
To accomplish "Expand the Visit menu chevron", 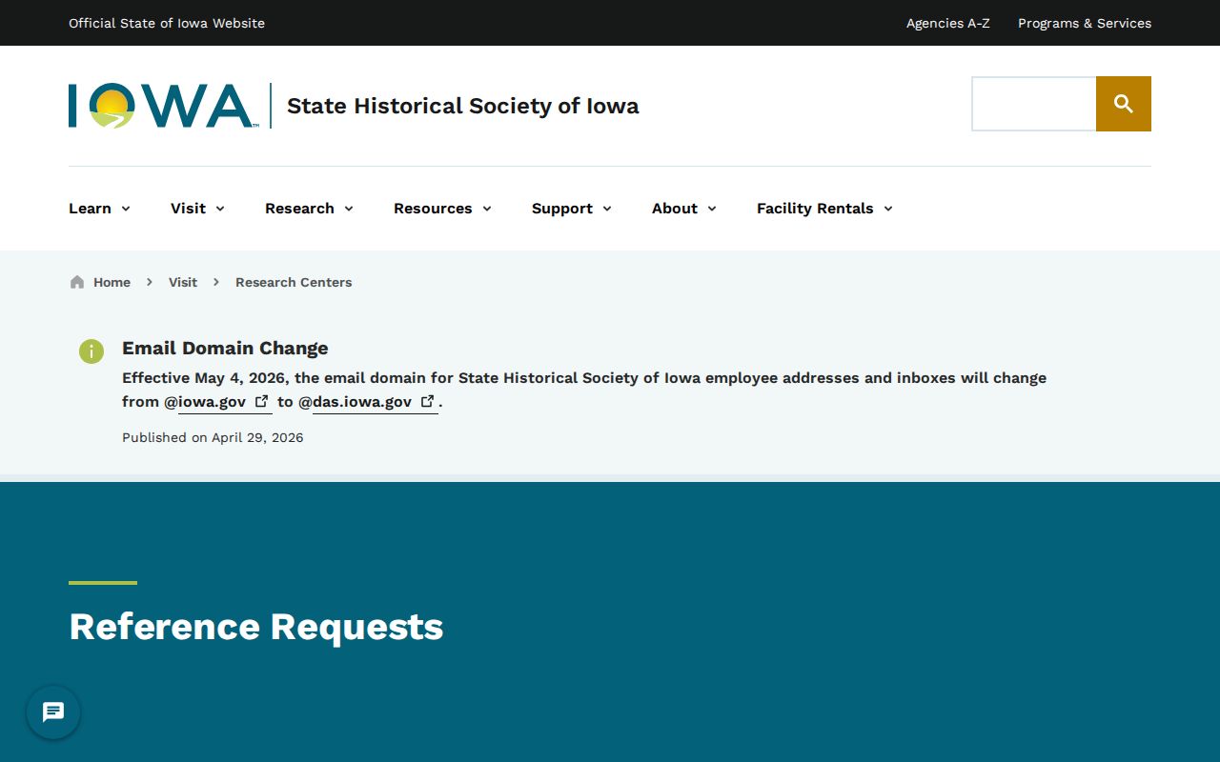I will [220, 209].
